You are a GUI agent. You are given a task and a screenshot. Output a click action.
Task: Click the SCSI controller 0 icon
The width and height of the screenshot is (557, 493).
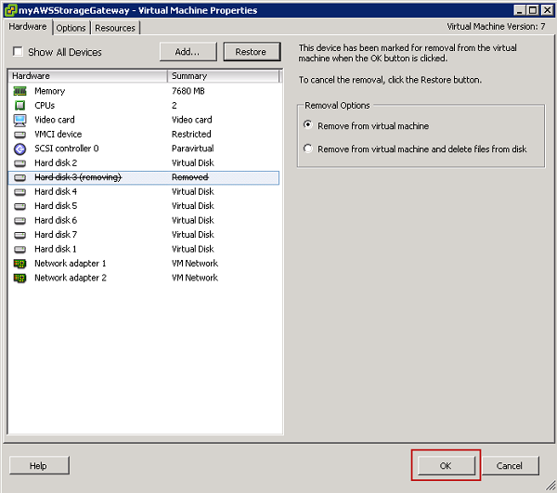(20, 149)
